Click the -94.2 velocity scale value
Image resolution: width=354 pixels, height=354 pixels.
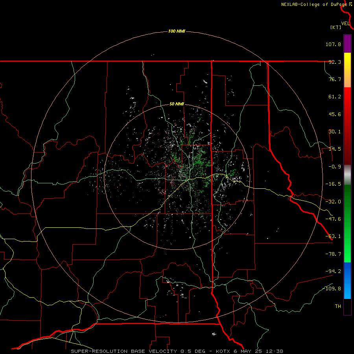[x=333, y=271]
